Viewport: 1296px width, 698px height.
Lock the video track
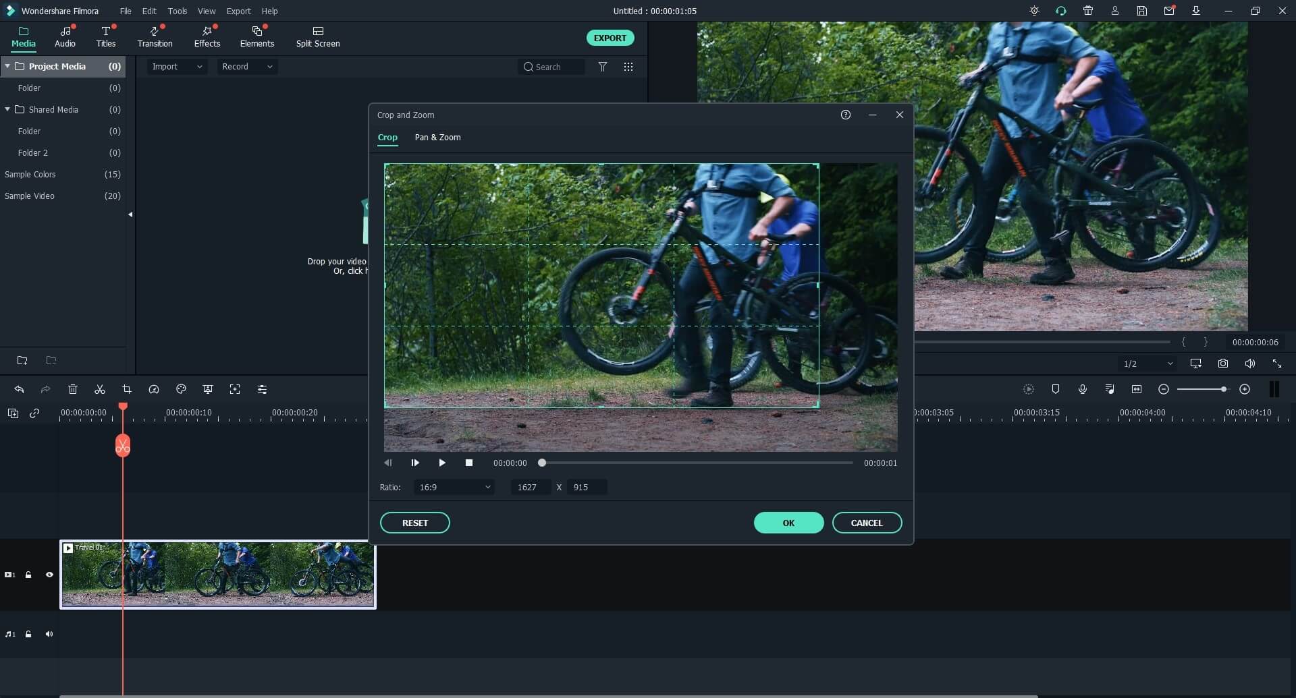[x=28, y=575]
